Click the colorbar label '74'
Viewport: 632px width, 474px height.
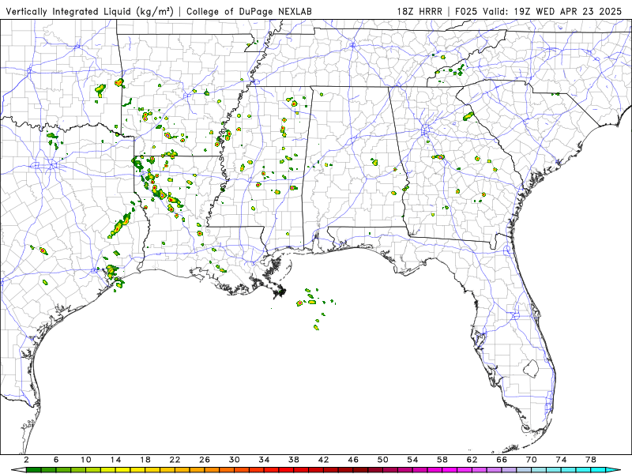coord(561,460)
